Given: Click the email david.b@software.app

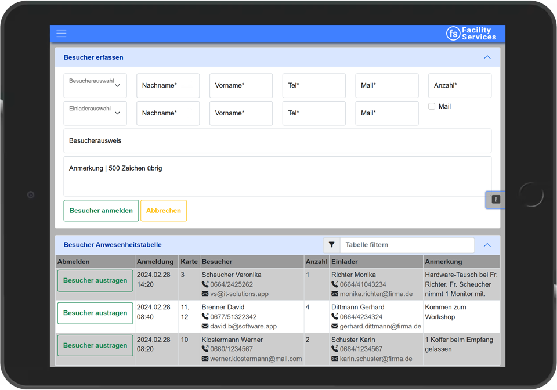Looking at the screenshot, I should (243, 326).
